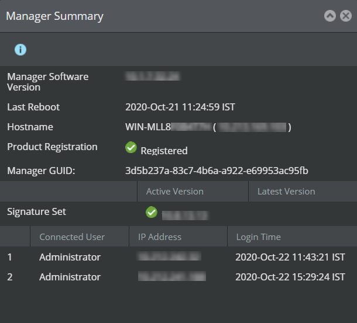
Task: Collapse the Manager Summary panel
Action: coord(330,16)
